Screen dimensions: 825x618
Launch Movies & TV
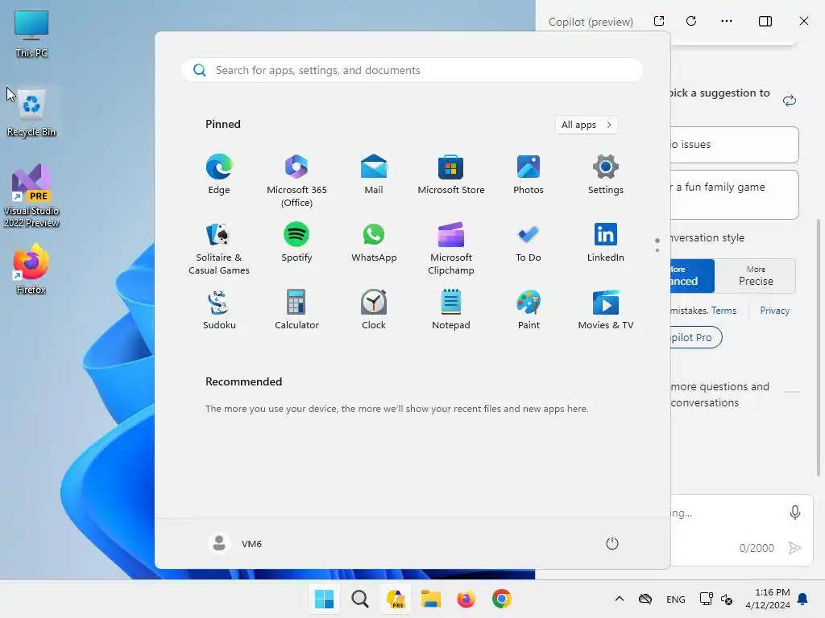pos(606,310)
